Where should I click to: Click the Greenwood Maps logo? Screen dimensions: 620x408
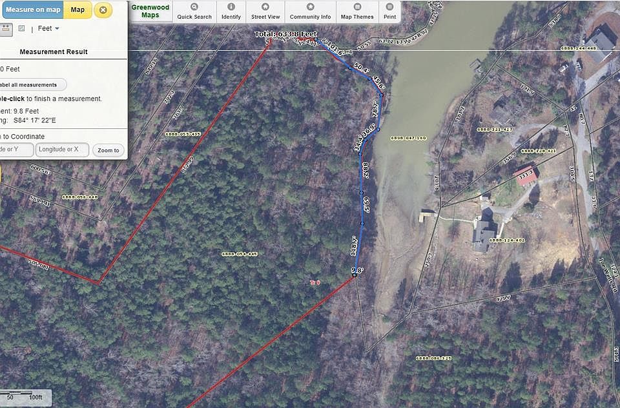pyautogui.click(x=150, y=11)
